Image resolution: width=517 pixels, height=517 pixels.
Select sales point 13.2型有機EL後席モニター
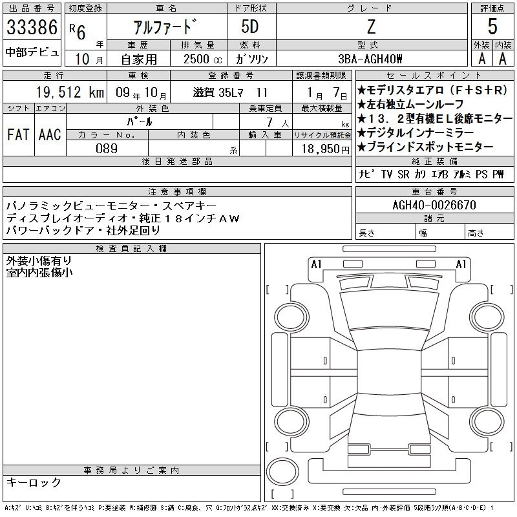point(435,118)
